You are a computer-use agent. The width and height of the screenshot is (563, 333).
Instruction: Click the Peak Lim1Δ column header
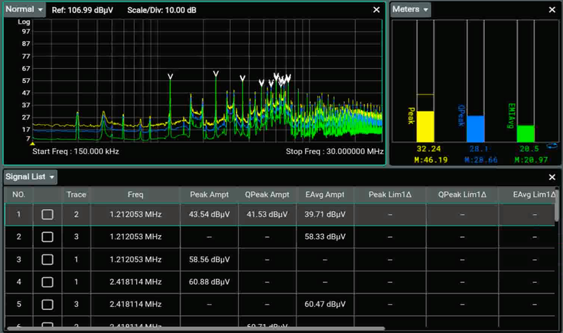coord(390,194)
